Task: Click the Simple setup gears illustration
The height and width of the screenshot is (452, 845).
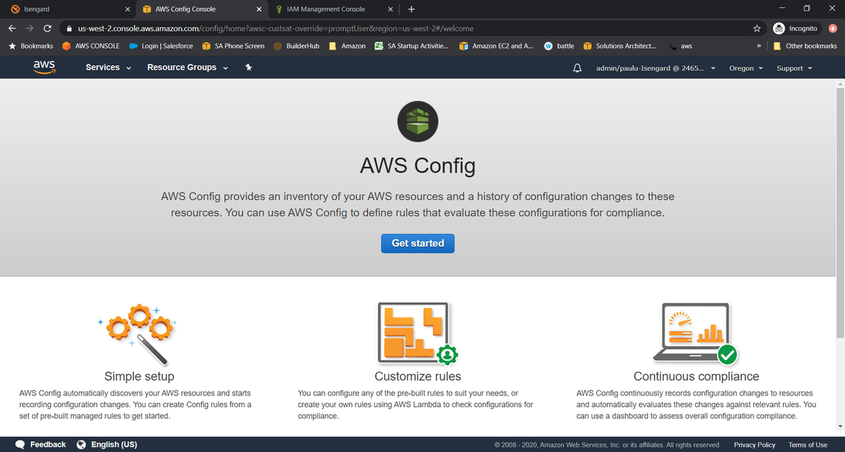Action: pyautogui.click(x=138, y=334)
